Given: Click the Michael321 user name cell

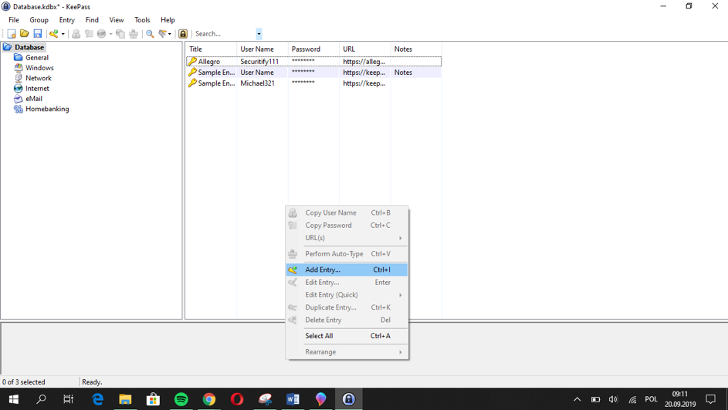Looking at the screenshot, I should tap(257, 83).
